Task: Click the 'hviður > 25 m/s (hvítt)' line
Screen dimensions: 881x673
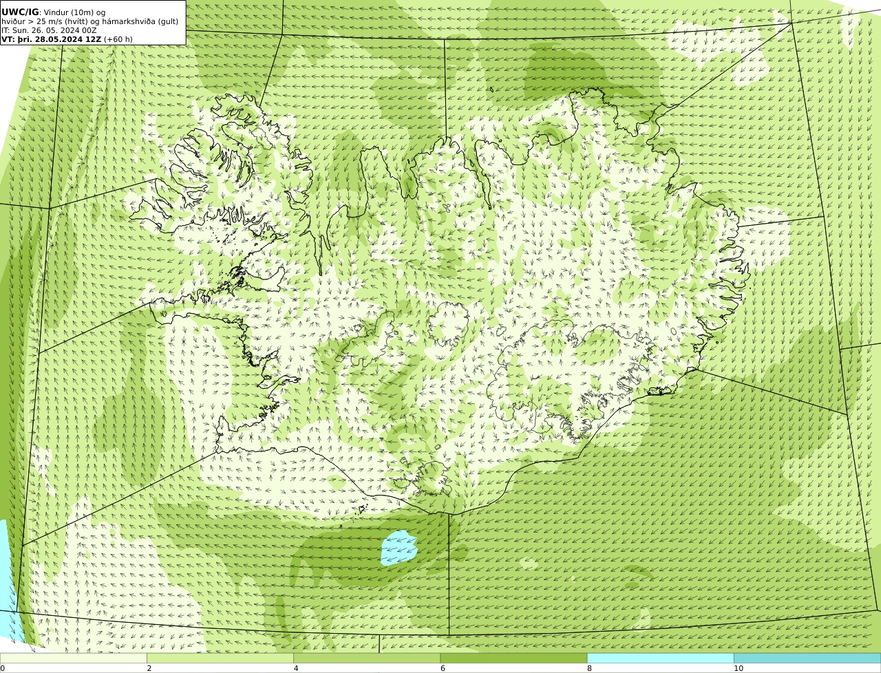Action: pos(89,21)
